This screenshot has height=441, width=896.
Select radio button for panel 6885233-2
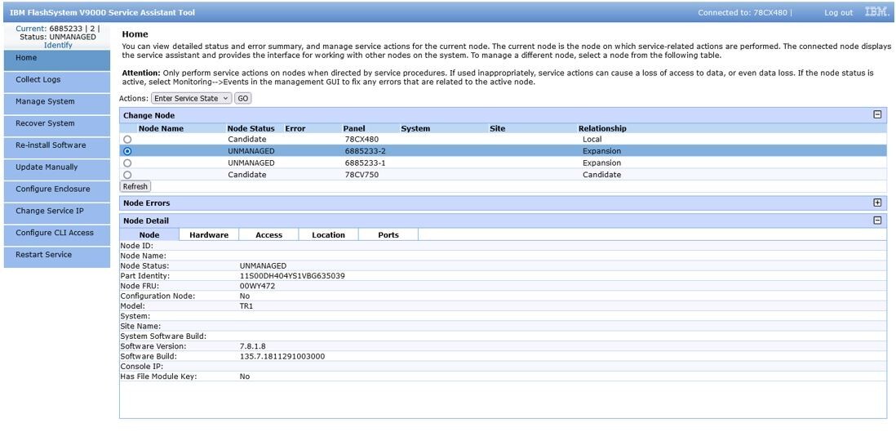pyautogui.click(x=127, y=151)
